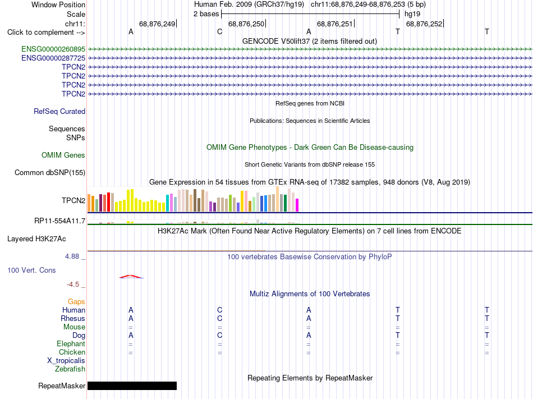Click the Chicken species label

[x=72, y=352]
